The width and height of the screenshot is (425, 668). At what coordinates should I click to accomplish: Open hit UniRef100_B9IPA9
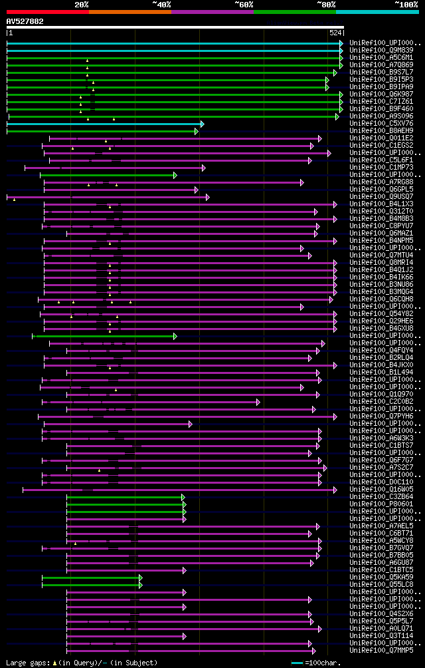(381, 86)
